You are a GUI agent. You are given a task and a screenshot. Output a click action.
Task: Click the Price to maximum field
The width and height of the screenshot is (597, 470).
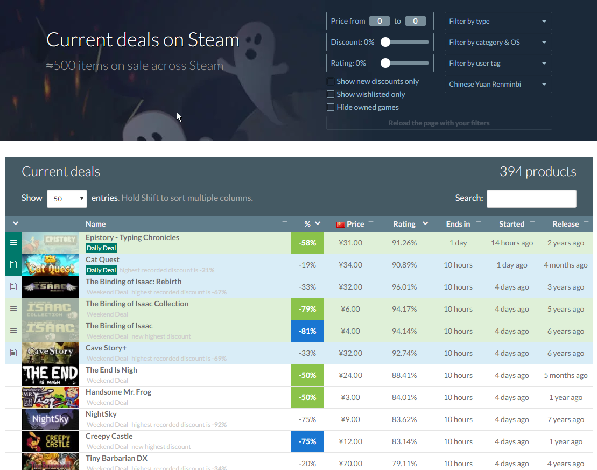415,21
